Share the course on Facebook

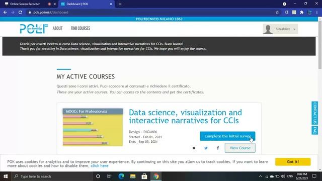click(218, 148)
